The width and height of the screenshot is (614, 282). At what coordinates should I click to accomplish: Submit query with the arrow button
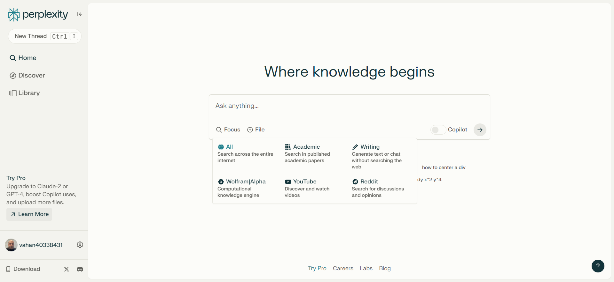tap(480, 130)
